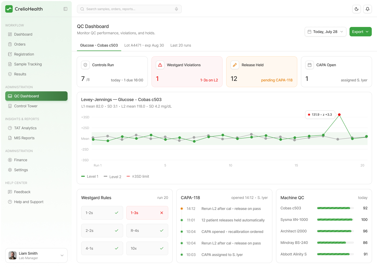Switch to Glucose - Cobas c503 tab
The height and width of the screenshot is (268, 377).
tap(99, 45)
